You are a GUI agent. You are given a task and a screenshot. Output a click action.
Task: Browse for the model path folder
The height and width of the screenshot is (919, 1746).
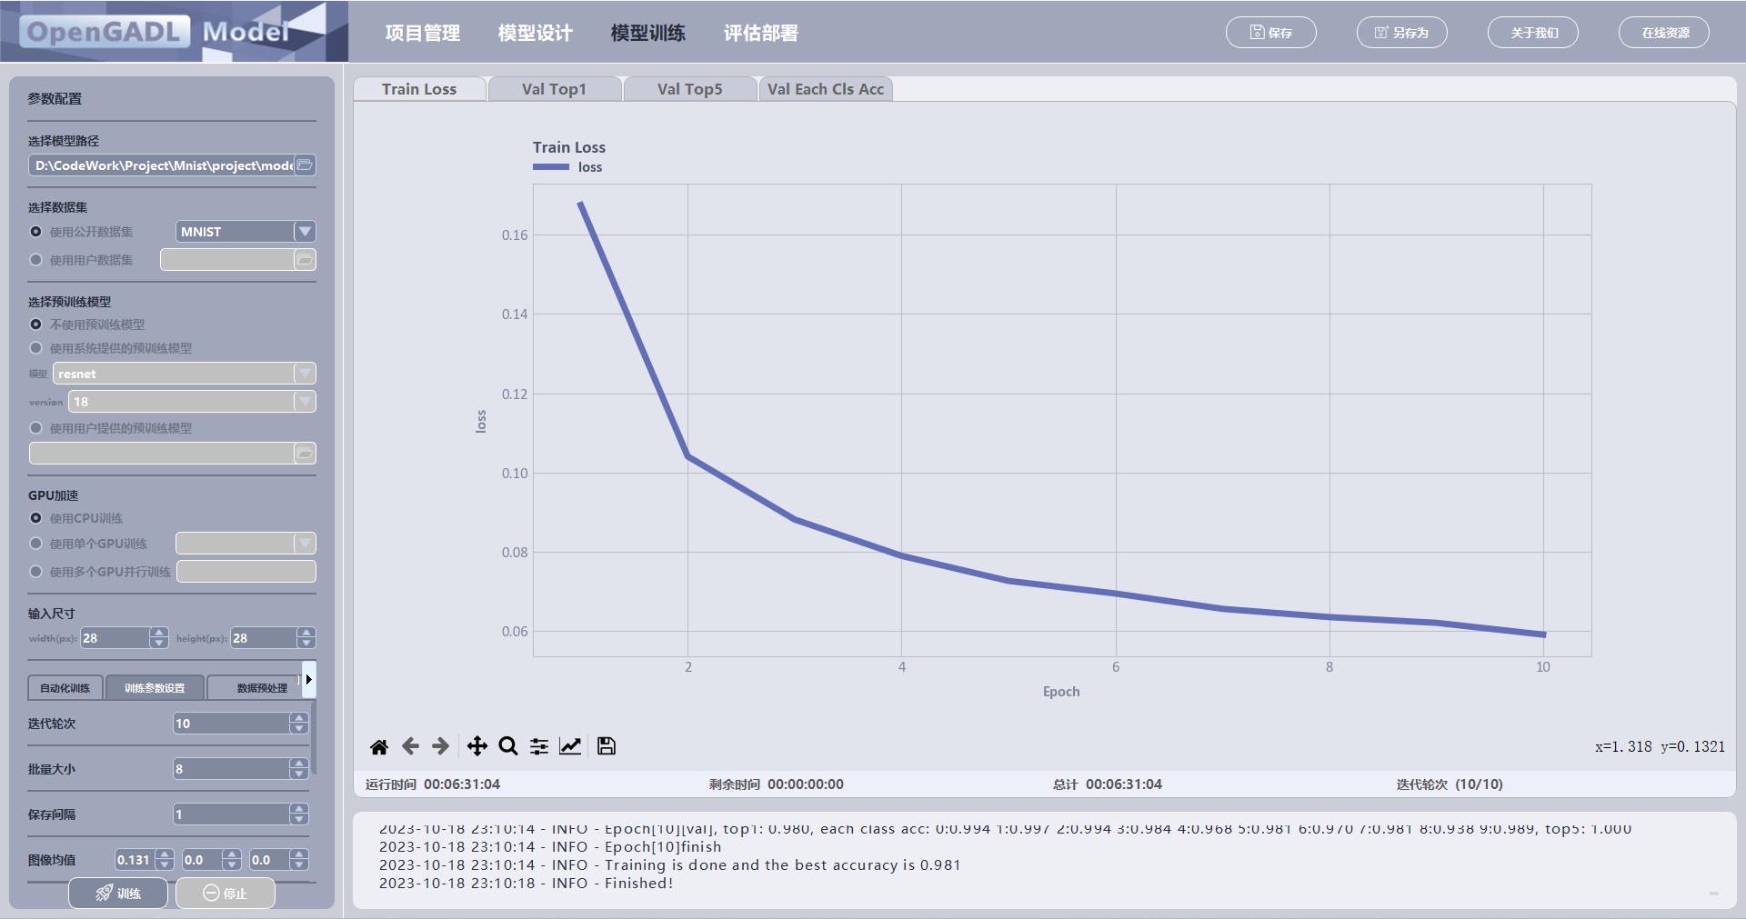coord(306,165)
